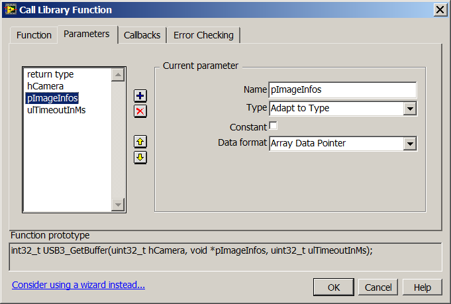Toggle the Constant checkbox
Screen dimensions: 451x304
(x=273, y=126)
